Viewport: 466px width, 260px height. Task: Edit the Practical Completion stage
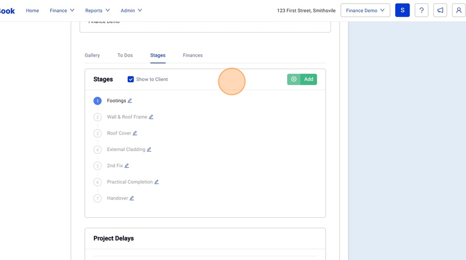156,182
